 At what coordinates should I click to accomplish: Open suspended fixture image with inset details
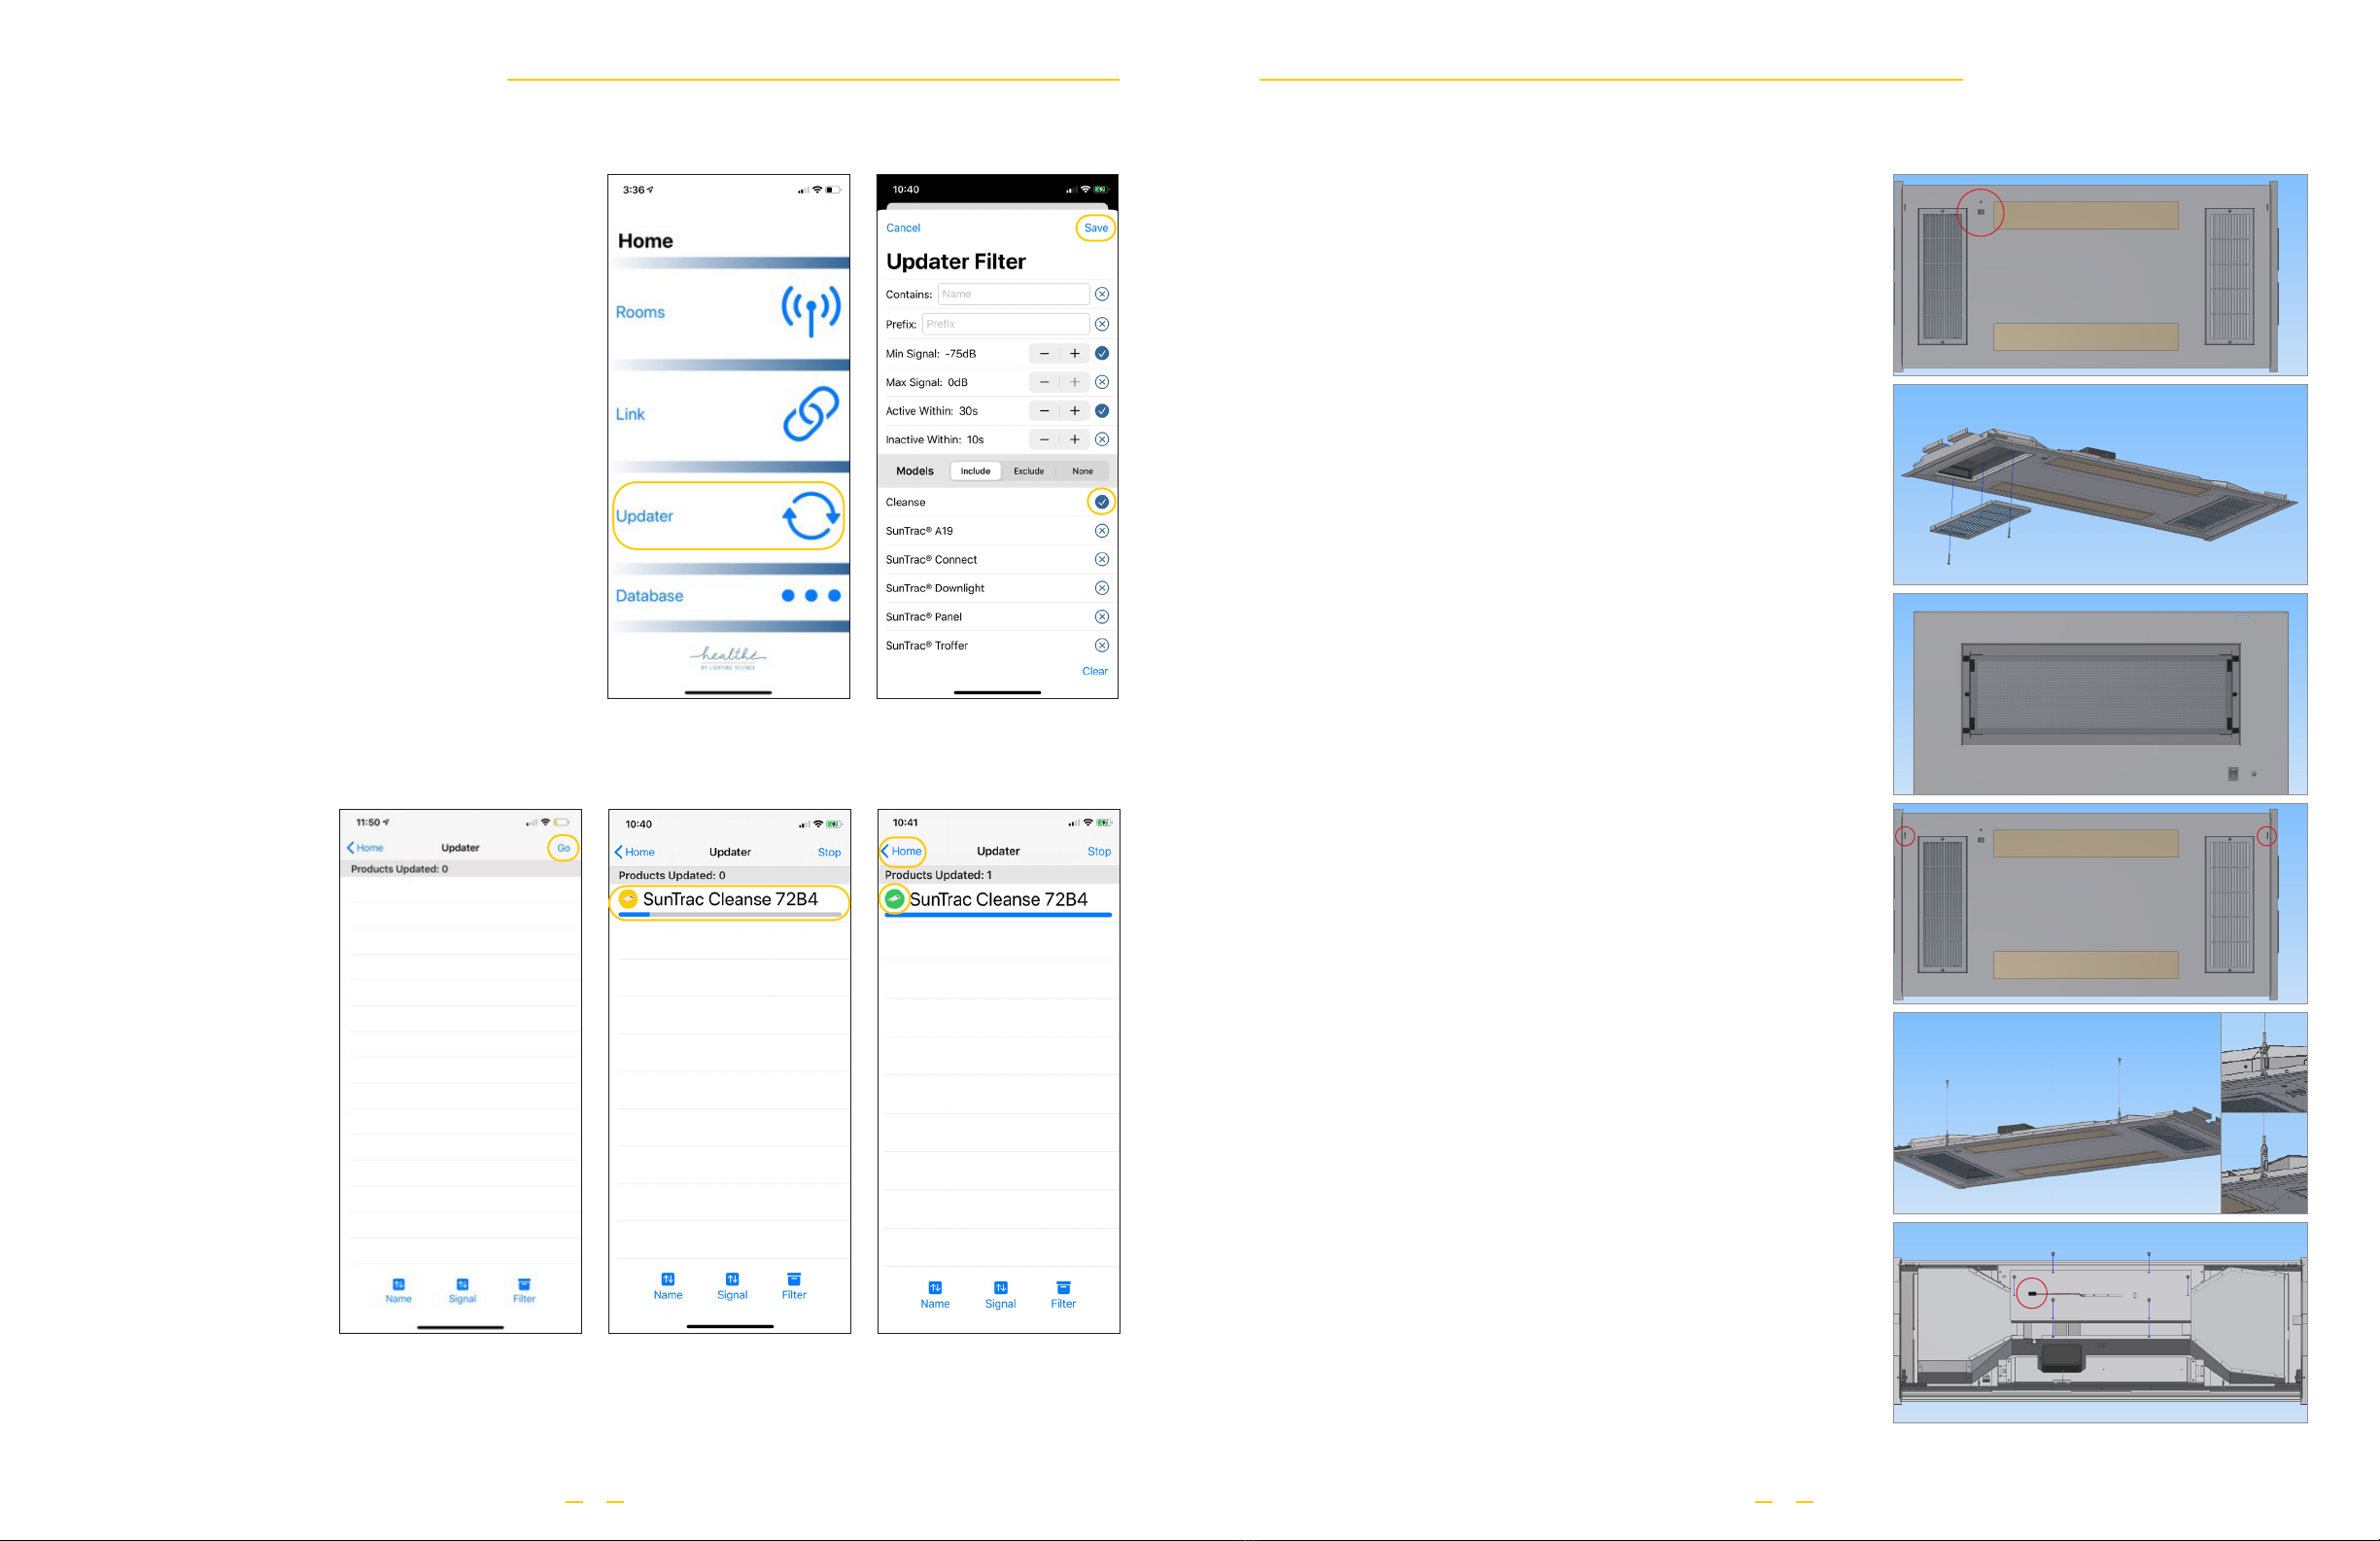tap(2099, 1112)
